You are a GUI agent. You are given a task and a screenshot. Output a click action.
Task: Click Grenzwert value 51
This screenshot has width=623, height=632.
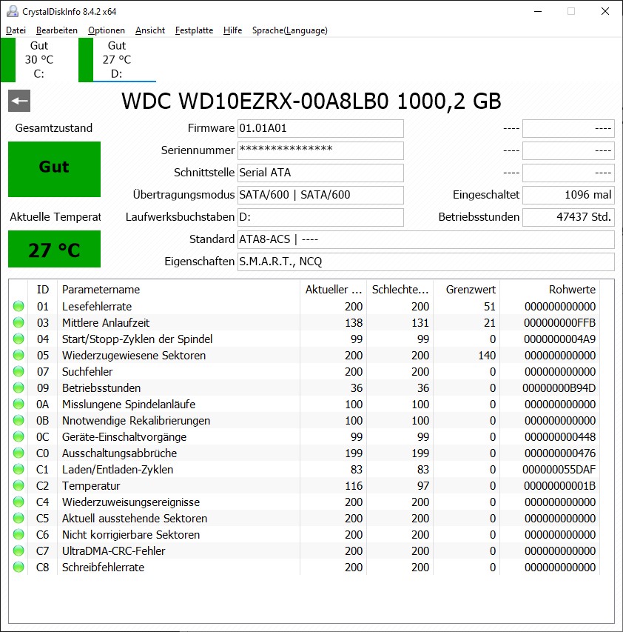[x=490, y=306]
